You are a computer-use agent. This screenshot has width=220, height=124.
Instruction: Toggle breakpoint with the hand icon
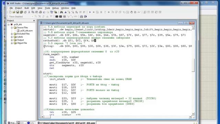pos(131,12)
